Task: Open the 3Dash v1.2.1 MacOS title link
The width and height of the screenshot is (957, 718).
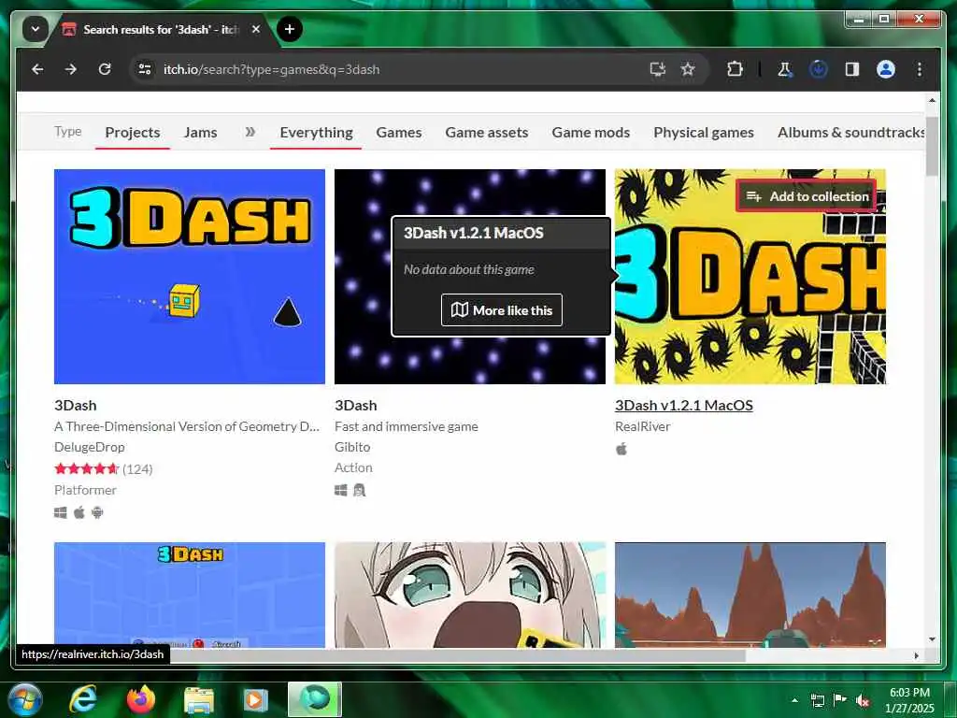Action: (x=683, y=406)
